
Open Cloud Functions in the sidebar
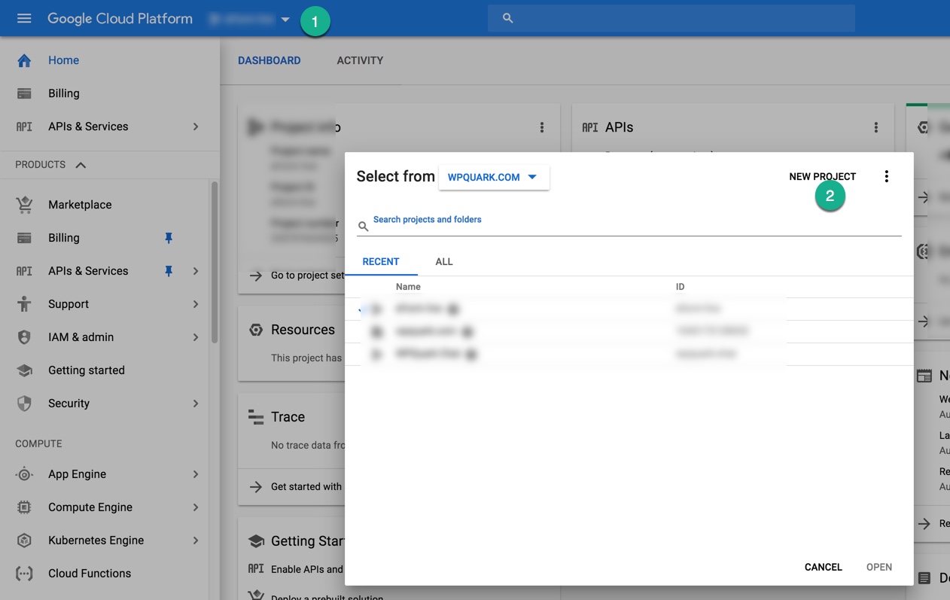pyautogui.click(x=90, y=574)
